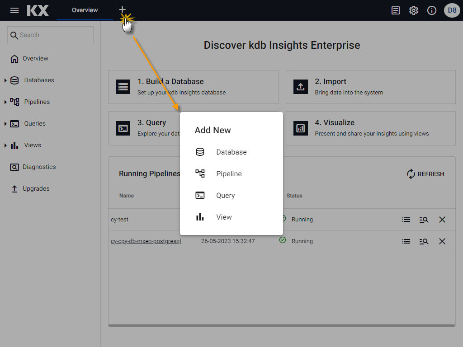This screenshot has height=347, width=463.
Task: Open Diagnostics in the sidebar
Action: pos(39,167)
